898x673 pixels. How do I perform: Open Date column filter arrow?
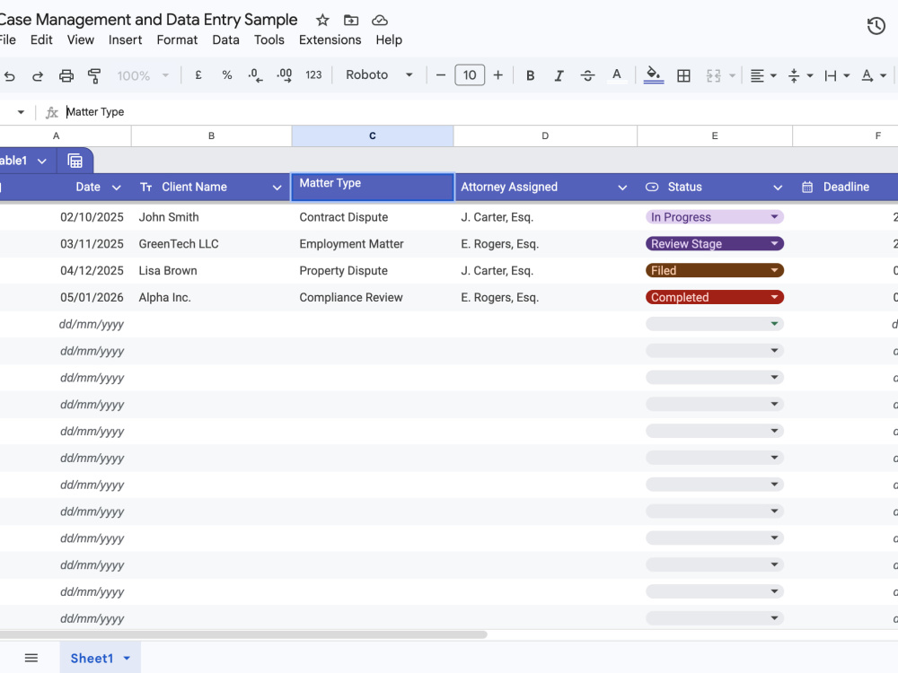point(116,188)
